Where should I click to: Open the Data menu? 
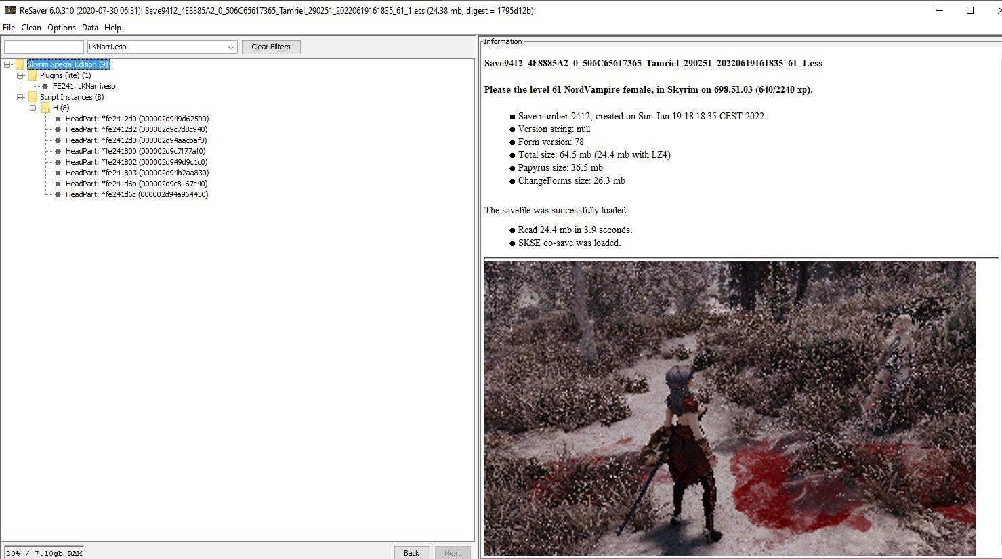[90, 28]
